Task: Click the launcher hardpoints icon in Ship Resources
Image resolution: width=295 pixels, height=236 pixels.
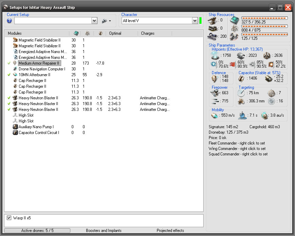Action: coord(213,28)
